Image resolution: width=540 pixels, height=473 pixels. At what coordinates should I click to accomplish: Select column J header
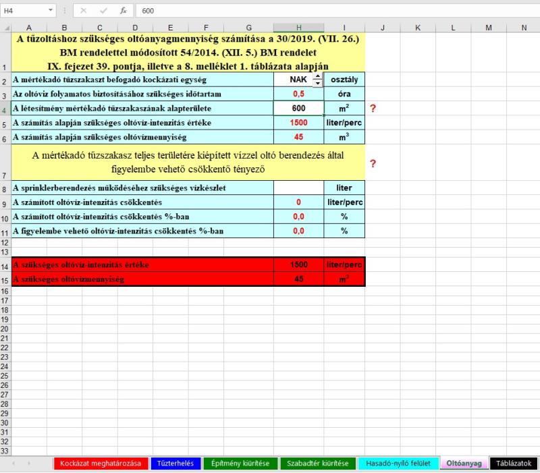(x=383, y=28)
